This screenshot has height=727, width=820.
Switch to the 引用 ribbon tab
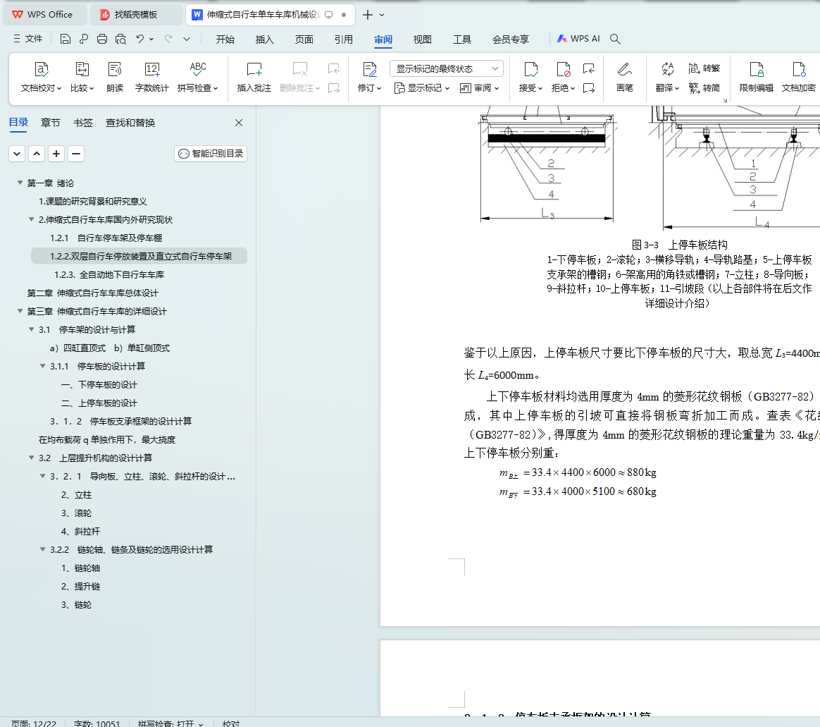click(x=344, y=39)
